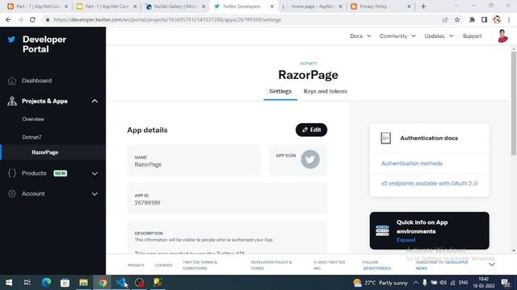Click the Edit button for App details
The height and width of the screenshot is (290, 517).
click(311, 130)
